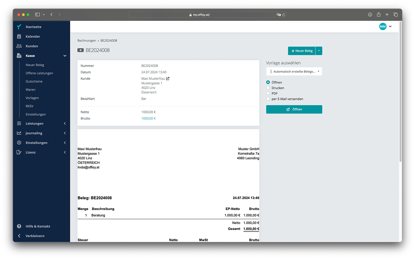This screenshot has width=415, height=259.
Task: Open Safari sidebar options dropdown arrow
Action: pos(44,15)
